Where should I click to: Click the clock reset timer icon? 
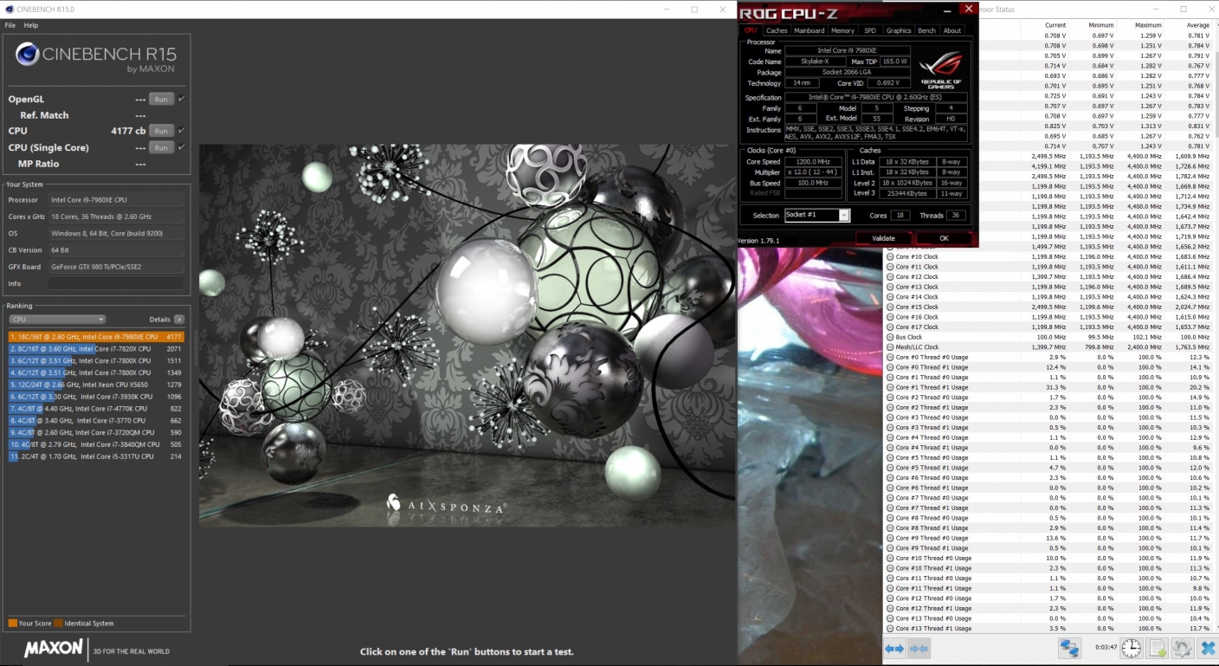(x=1132, y=648)
